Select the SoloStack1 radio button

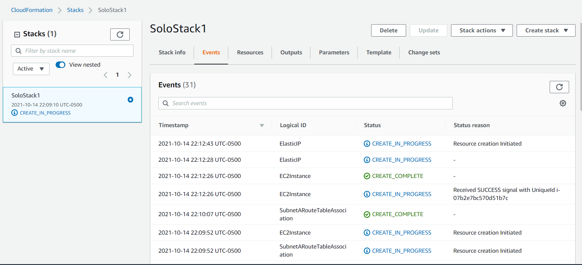[x=130, y=100]
